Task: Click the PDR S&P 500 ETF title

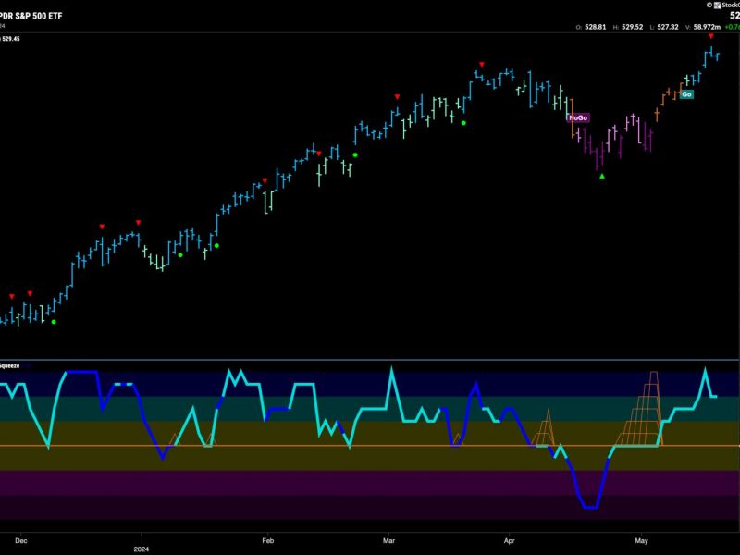Action: point(31,16)
